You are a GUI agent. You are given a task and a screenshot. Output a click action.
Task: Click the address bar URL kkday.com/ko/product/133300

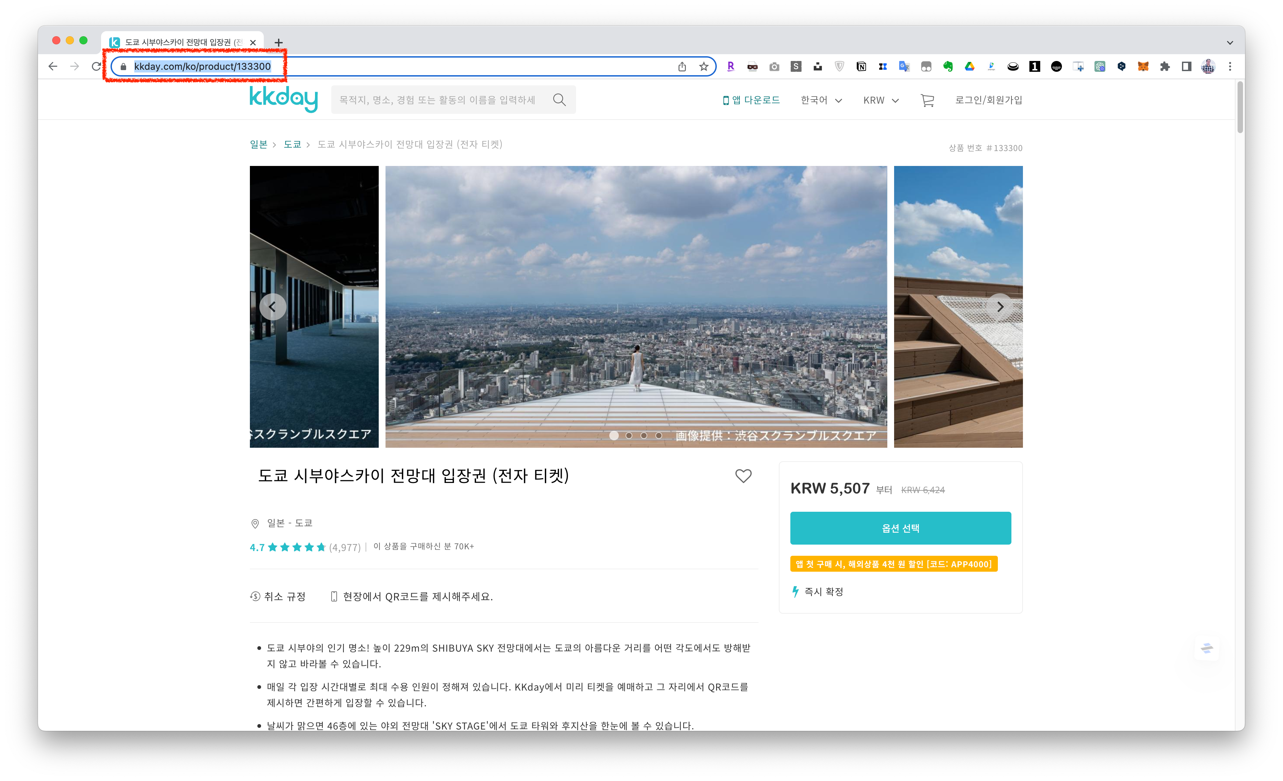coord(202,67)
